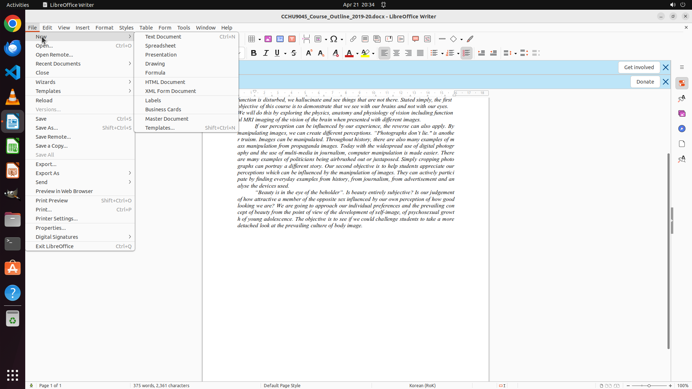
Task: Click the Insert Image icon
Action: tap(268, 39)
